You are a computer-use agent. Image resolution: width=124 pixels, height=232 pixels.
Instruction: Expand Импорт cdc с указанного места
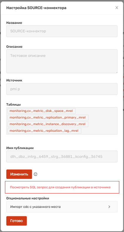click(62, 207)
